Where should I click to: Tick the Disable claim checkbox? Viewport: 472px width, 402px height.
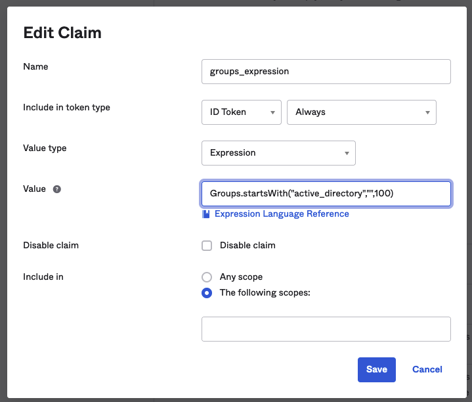point(207,246)
